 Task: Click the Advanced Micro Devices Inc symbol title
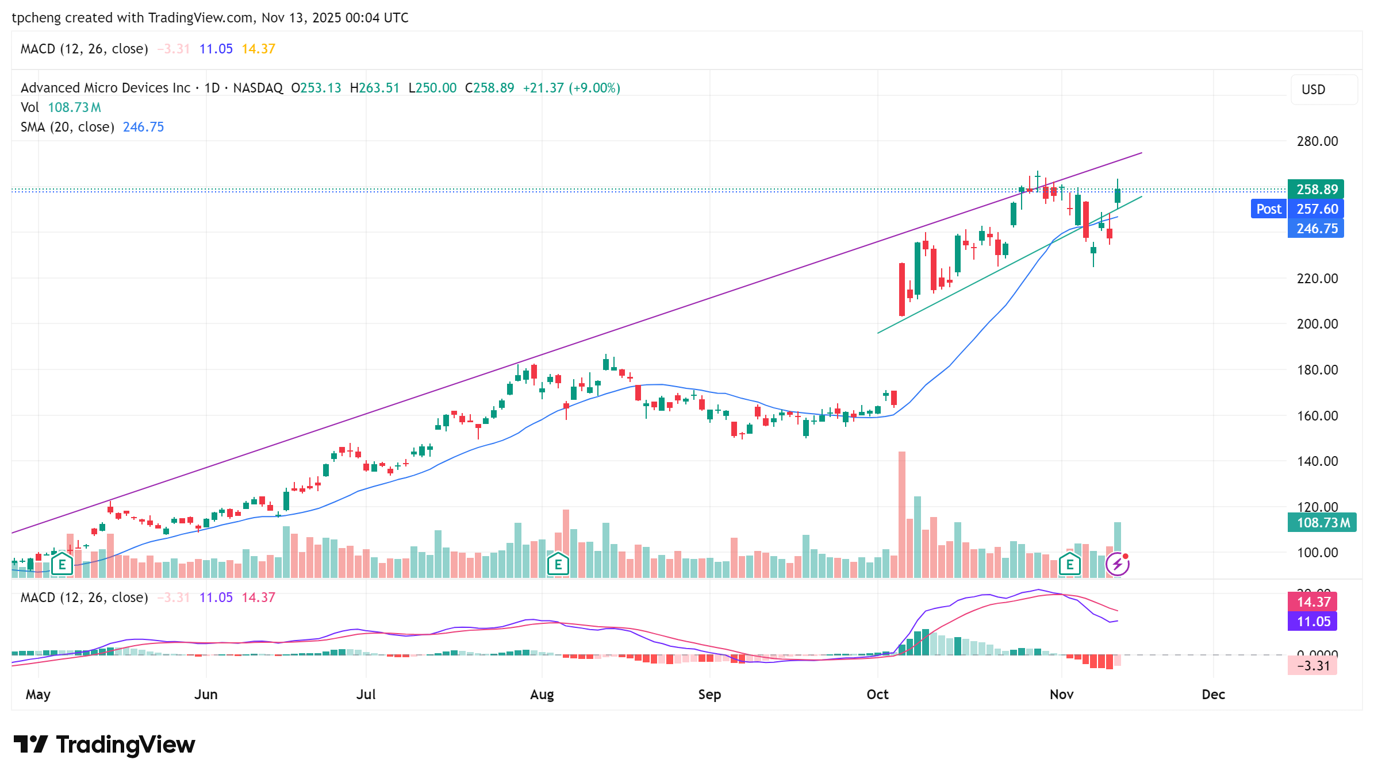pos(105,88)
